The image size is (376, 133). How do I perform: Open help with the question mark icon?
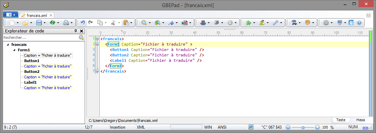pos(359,23)
